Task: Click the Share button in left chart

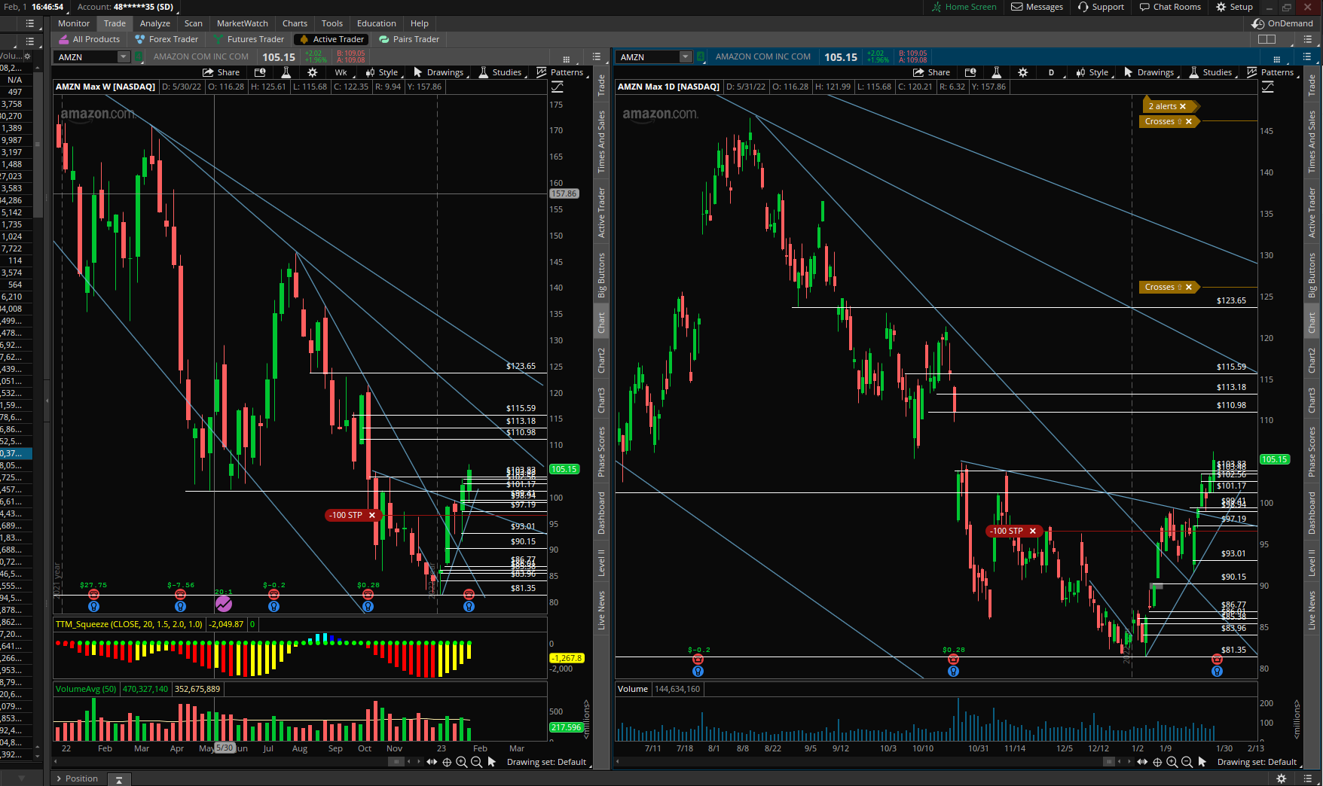Action: (222, 72)
